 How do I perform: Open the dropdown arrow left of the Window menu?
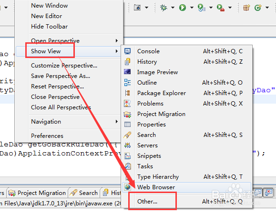tap(6, 8)
